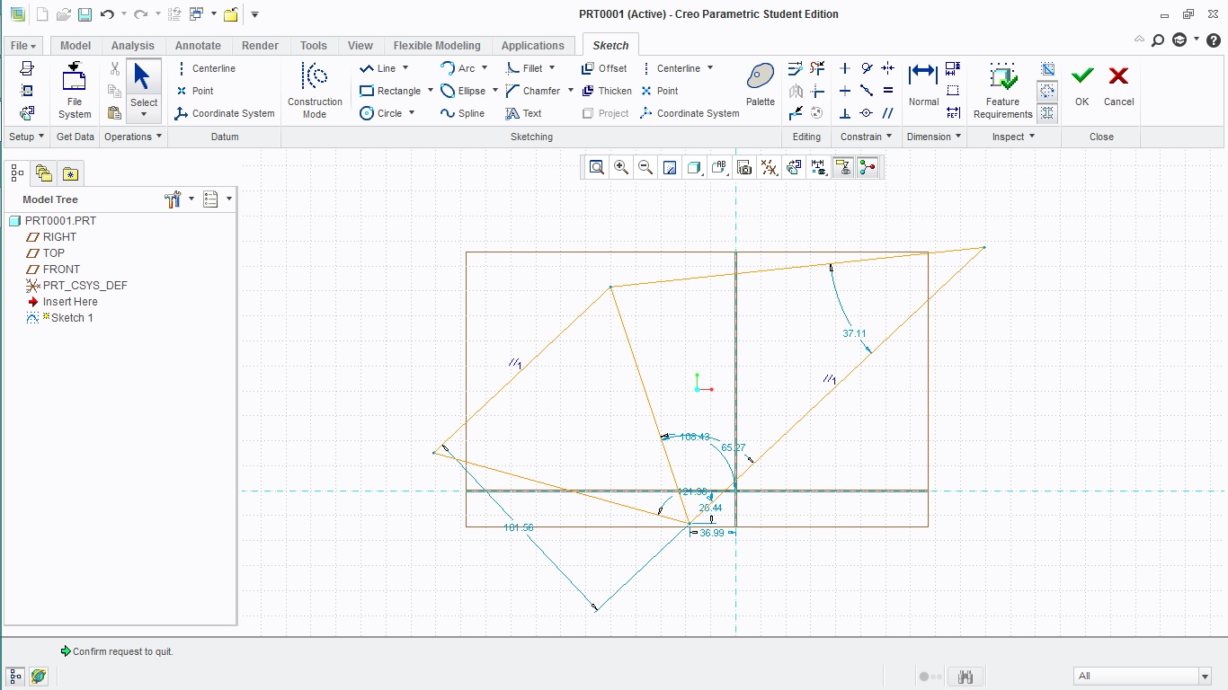Screen dimensions: 1228x690
Task: Click Cancel to quit the sketch
Action: (1118, 87)
